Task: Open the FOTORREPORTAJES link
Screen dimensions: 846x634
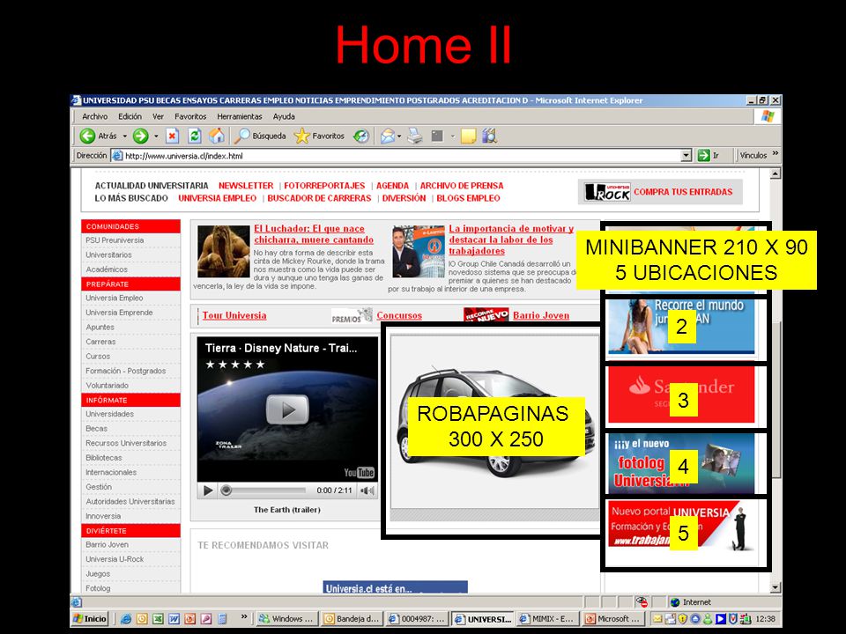Action: pos(324,186)
